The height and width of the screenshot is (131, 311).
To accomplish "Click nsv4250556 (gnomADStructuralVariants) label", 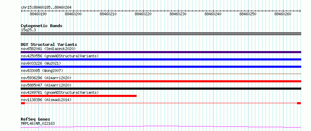I will pyautogui.click(x=60, y=56).
